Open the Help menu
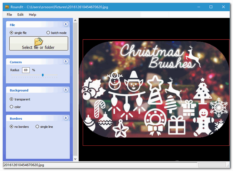This screenshot has width=233, height=171. tap(33, 15)
